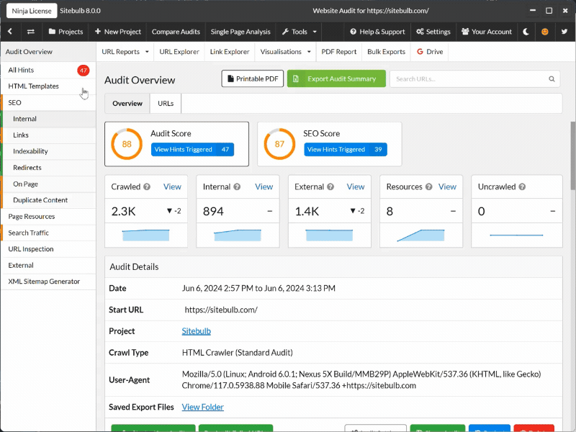This screenshot has width=576, height=432.
Task: Click the Printable PDF button
Action: pos(253,78)
